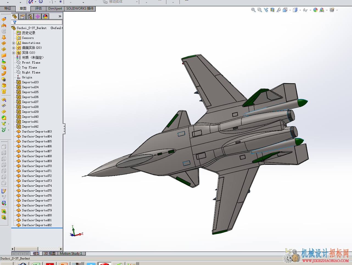Switch to the DimXpert tab
Screen dimensions: 352x265
pyautogui.click(x=55, y=8)
